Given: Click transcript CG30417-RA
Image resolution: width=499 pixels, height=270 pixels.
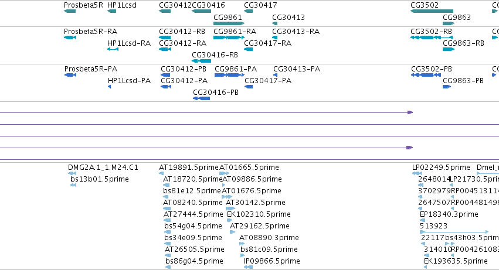Looking at the screenshot, I should point(267,43).
